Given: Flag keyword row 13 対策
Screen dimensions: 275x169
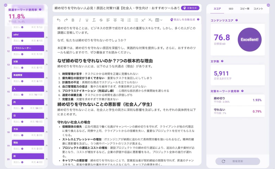Looking at the screenshot, I should coord(46,64).
